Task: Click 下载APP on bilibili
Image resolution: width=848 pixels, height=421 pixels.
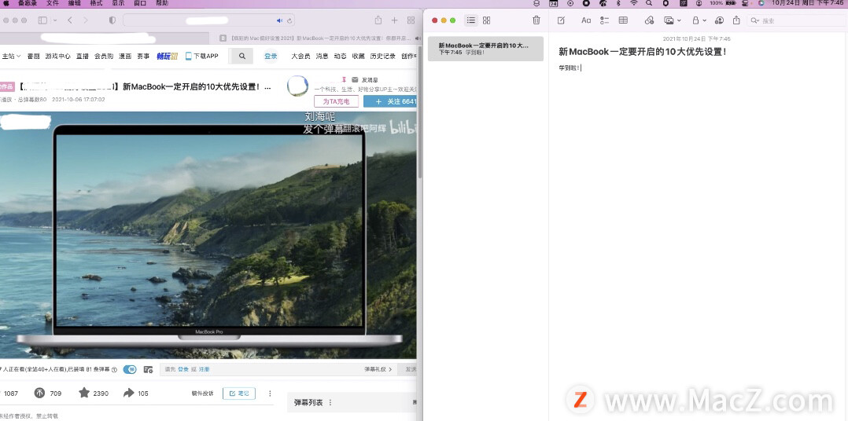Action: 201,56
